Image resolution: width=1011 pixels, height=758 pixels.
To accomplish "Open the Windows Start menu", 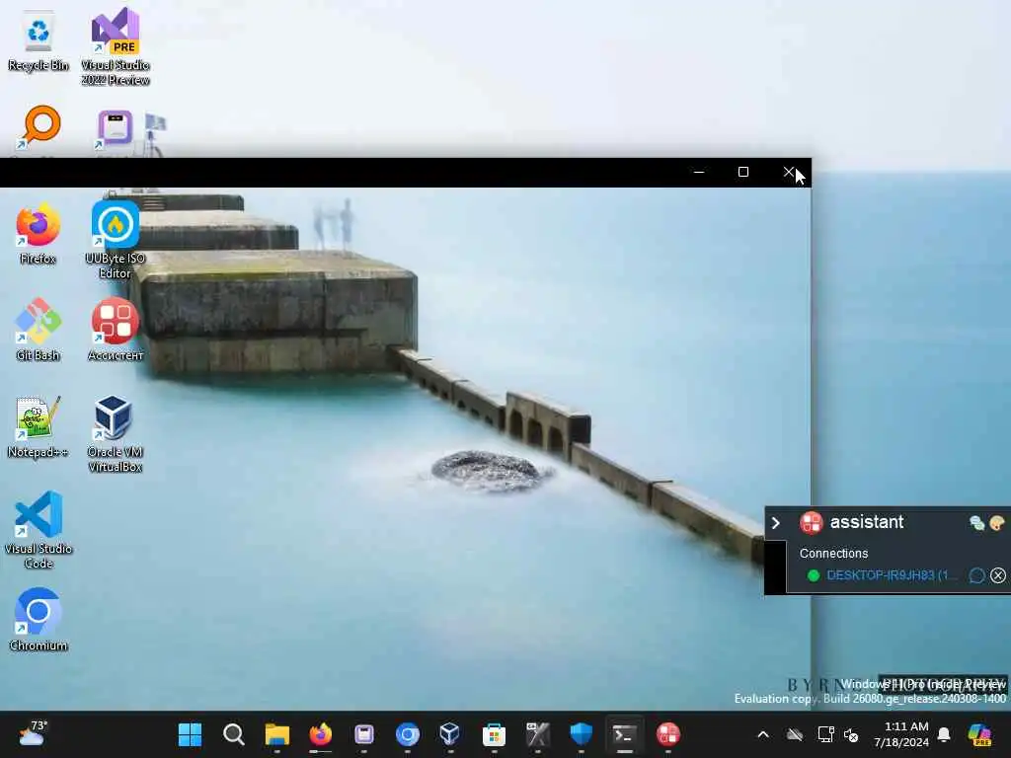I will [190, 734].
